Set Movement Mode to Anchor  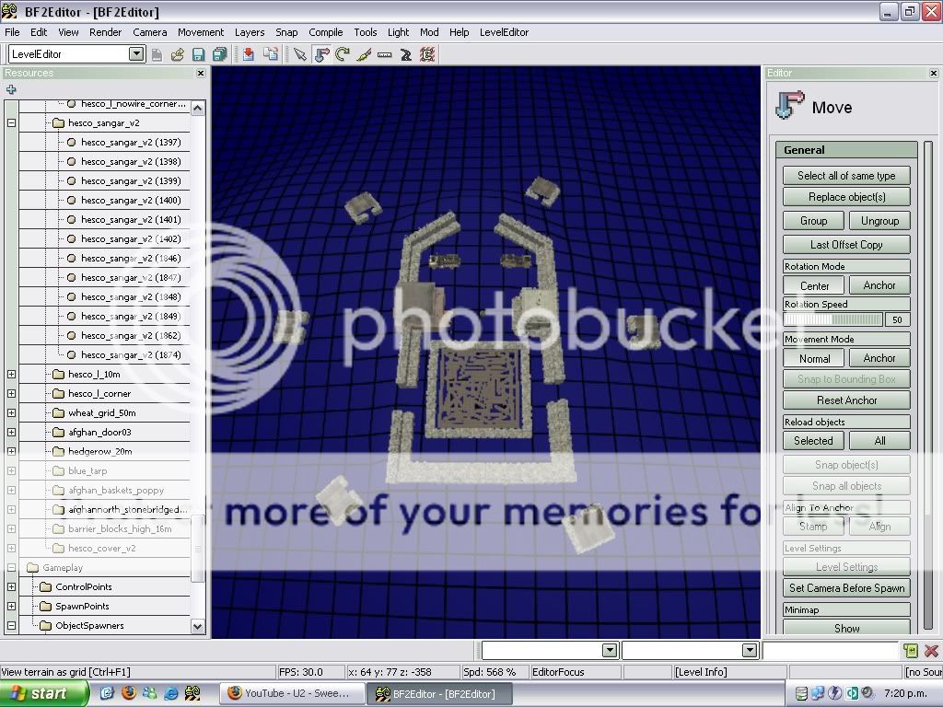879,358
